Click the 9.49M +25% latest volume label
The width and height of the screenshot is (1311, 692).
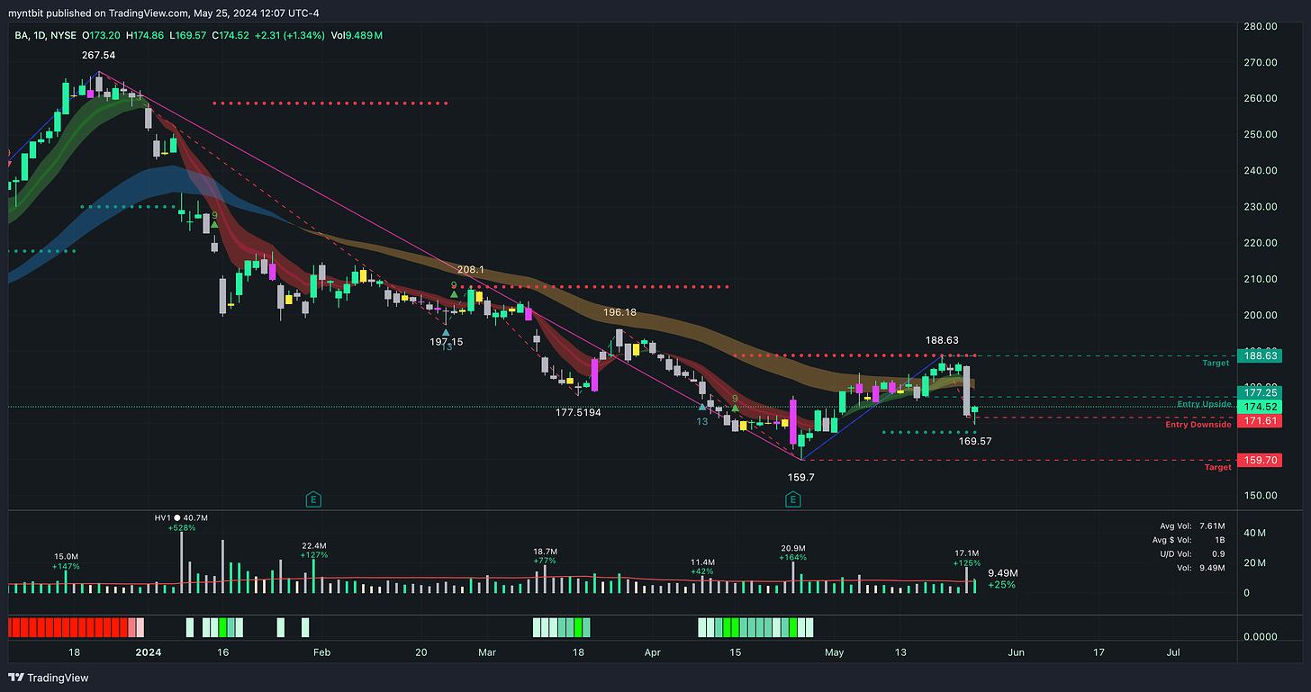[1003, 579]
